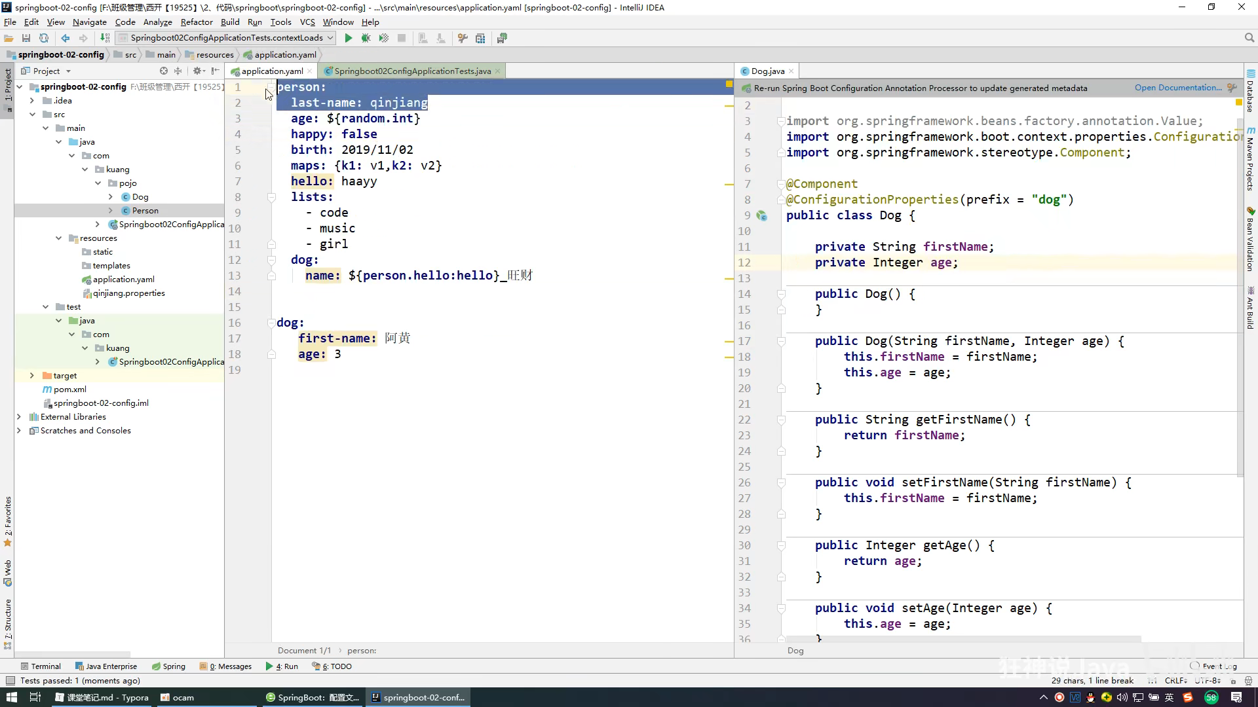Select qinjiang.properties in project tree

(128, 293)
